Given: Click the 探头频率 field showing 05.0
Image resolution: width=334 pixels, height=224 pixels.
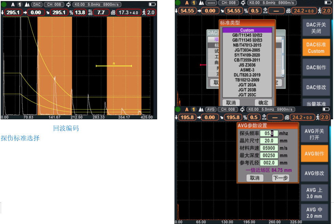Looking at the screenshot, I should pyautogui.click(x=269, y=134).
